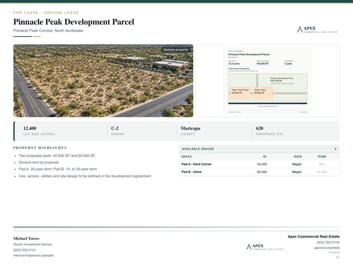Click the '60,000' SF cell for Pad B
This screenshot has width=353, height=273.
(262, 172)
